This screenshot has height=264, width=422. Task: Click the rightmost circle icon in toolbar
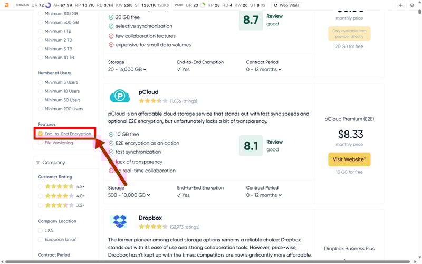tap(412, 5)
